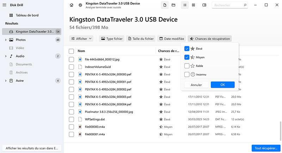Click the Tout récupérer button
Viewport: 282px width, 153px height.
266,148
